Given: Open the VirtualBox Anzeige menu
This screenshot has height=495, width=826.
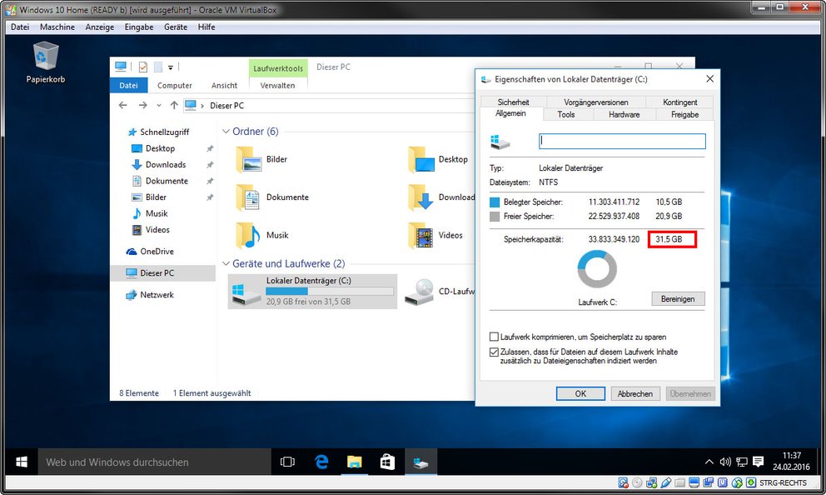Looking at the screenshot, I should click(100, 27).
